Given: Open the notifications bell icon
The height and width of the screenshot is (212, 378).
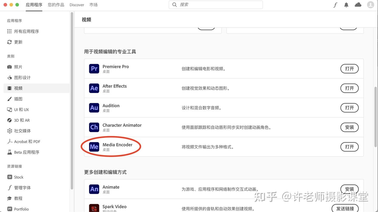Looking at the screenshot, I should pos(346,4).
